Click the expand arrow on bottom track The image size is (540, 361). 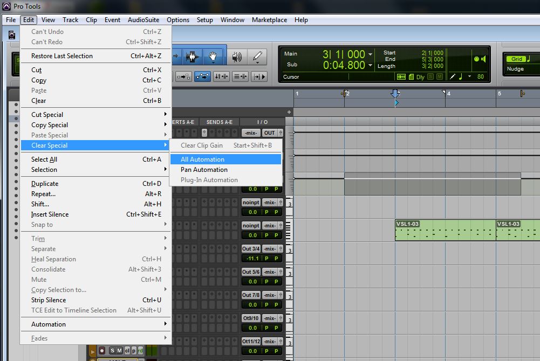point(92,351)
